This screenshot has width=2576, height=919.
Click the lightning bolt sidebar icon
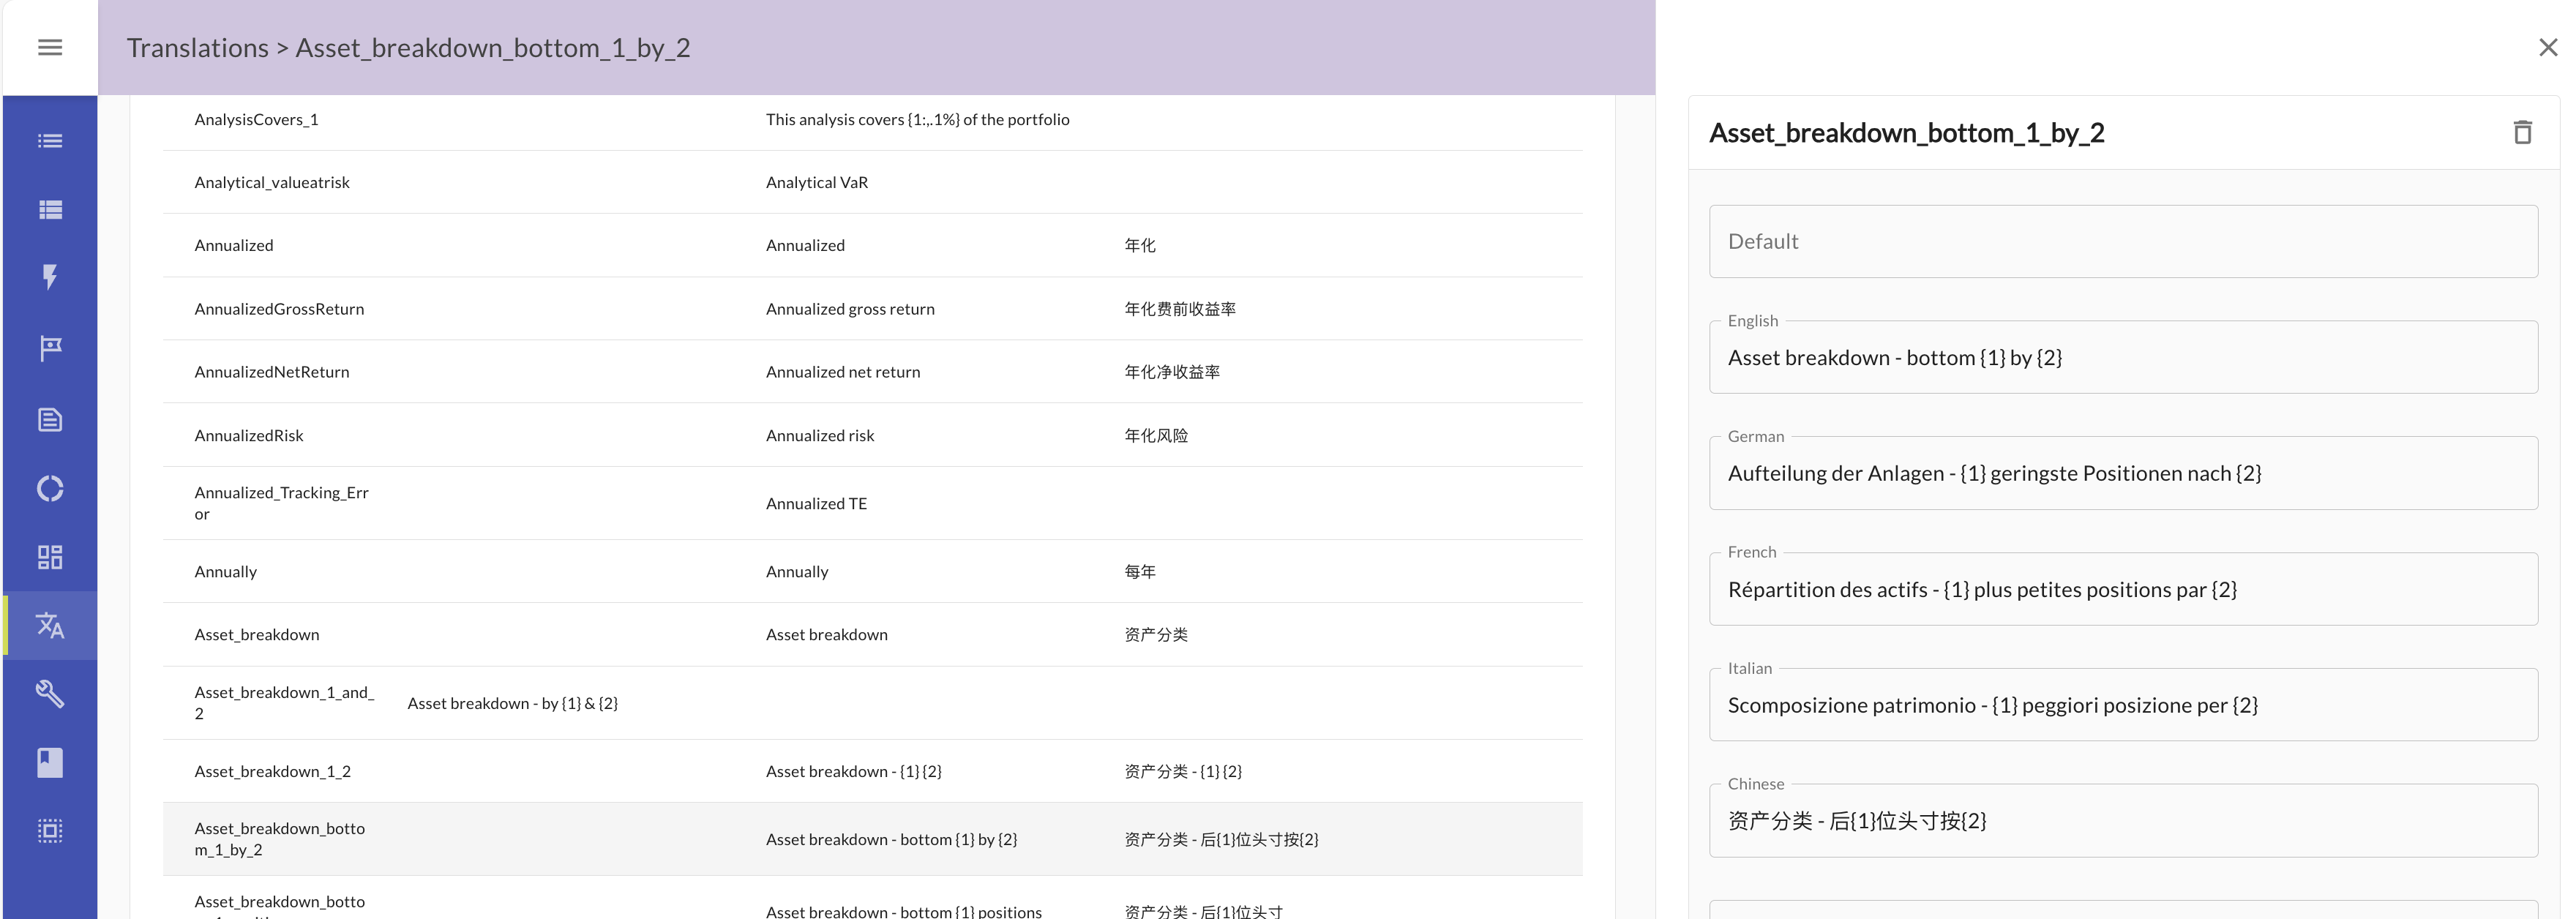tap(50, 277)
